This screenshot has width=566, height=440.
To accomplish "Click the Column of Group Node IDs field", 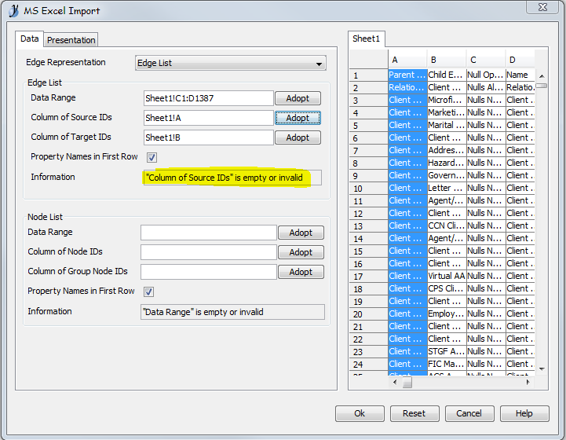I will pos(209,272).
